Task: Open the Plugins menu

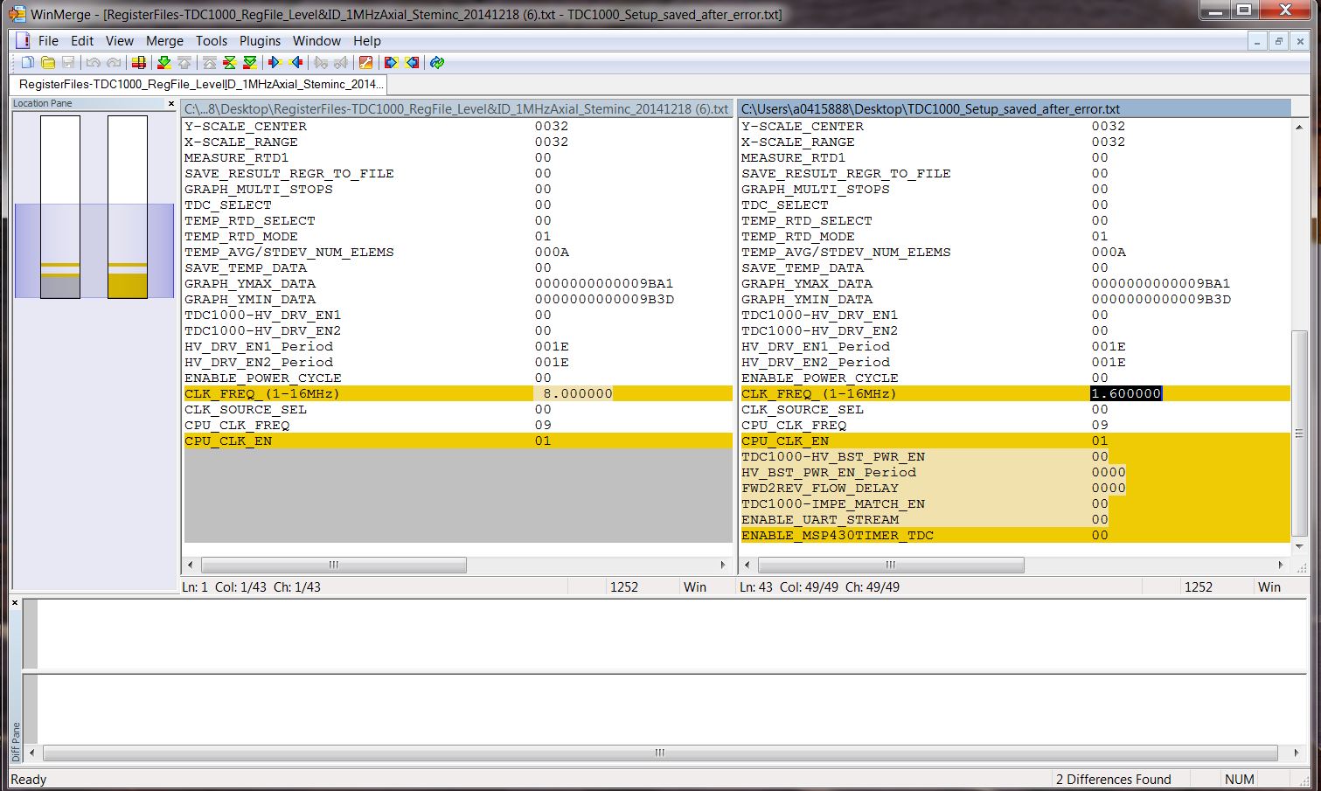Action: [260, 40]
